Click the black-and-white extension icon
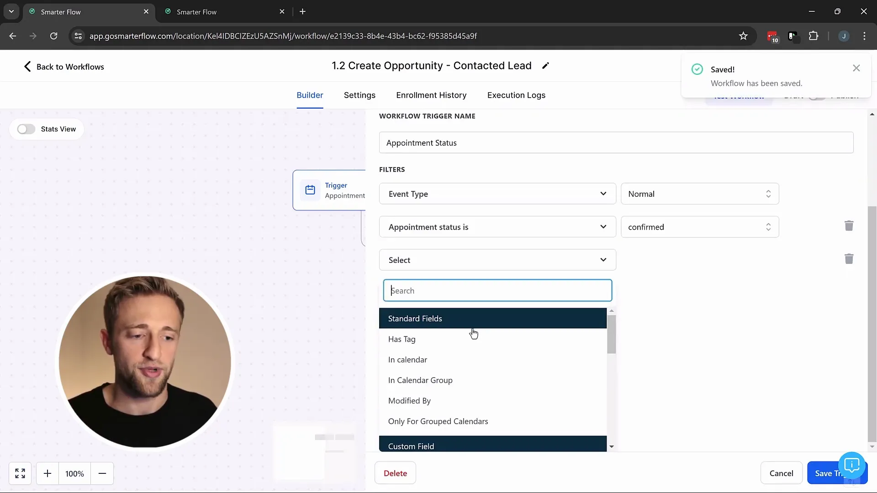The width and height of the screenshot is (877, 493). 793,37
